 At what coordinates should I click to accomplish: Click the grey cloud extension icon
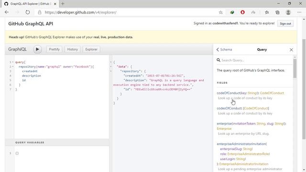click(x=253, y=12)
